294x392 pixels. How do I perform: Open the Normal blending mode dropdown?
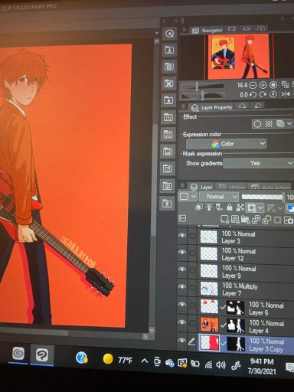coord(219,197)
